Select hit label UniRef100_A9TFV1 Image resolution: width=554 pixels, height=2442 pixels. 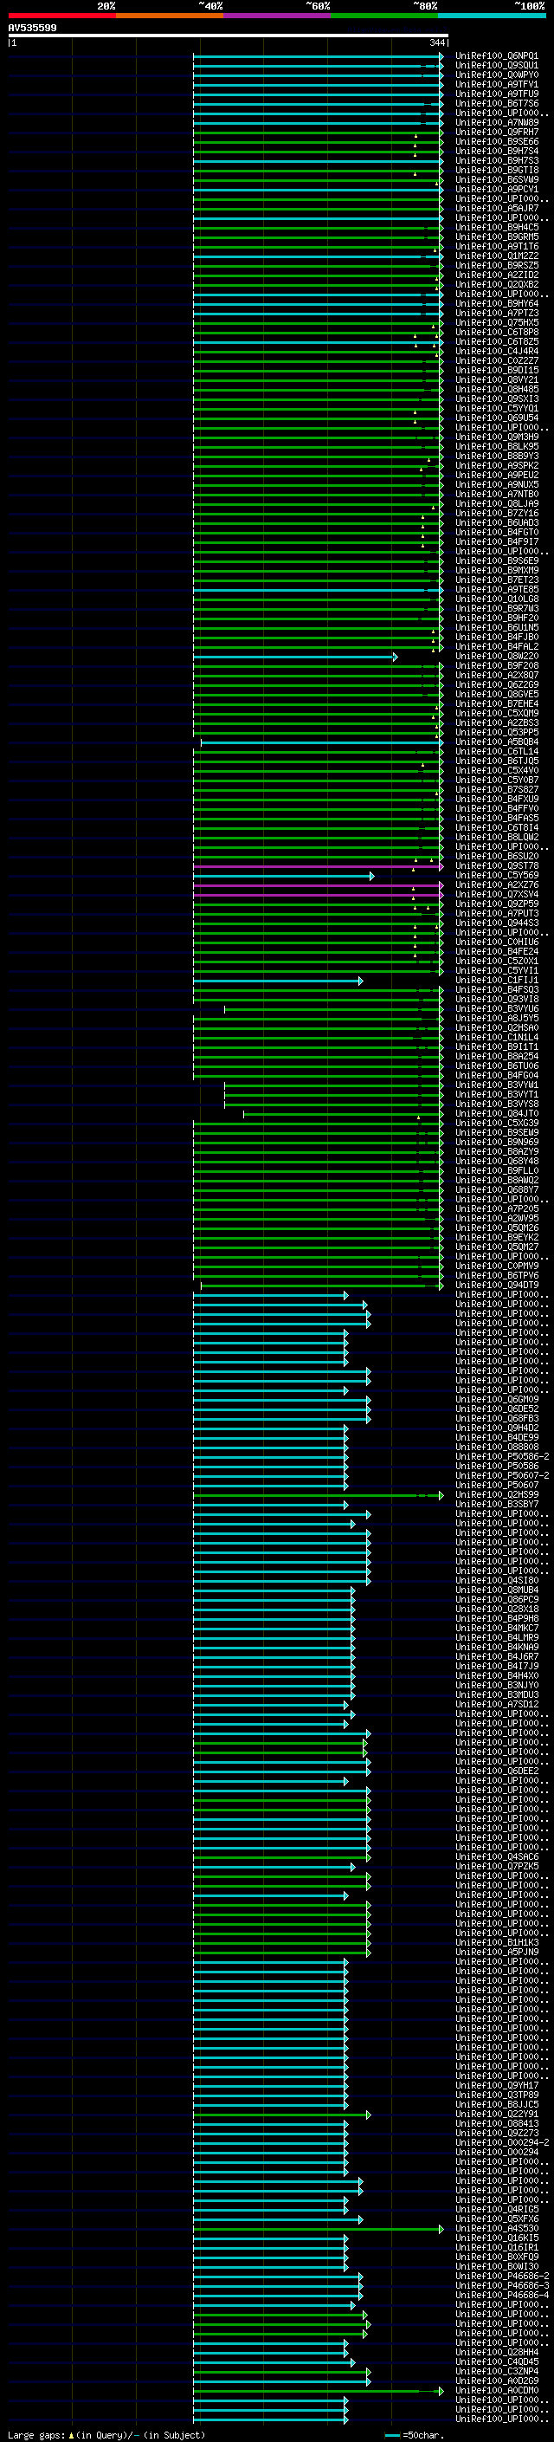coord(496,84)
